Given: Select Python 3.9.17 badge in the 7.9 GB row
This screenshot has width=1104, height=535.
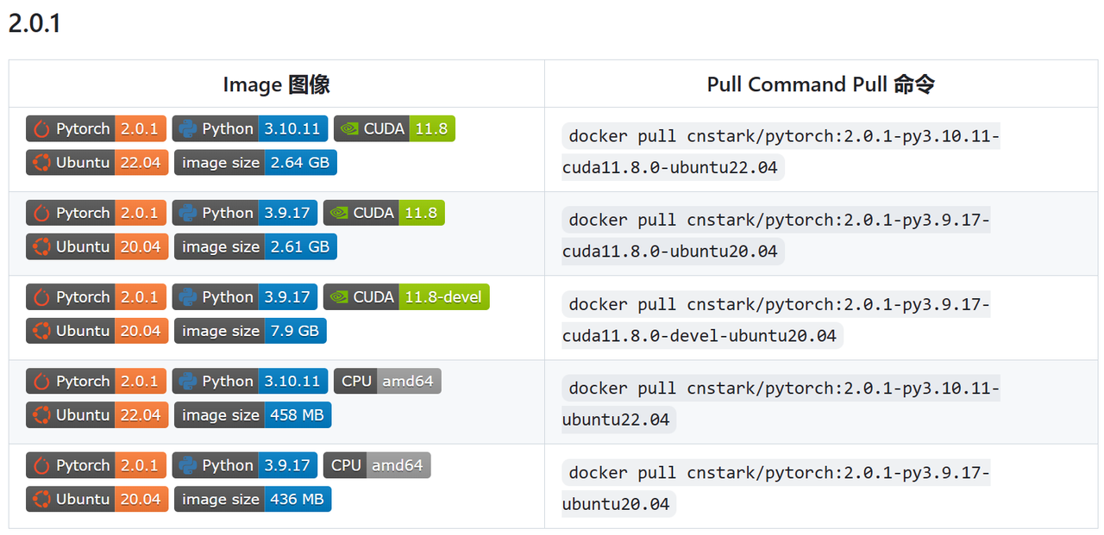Looking at the screenshot, I should click(x=245, y=297).
